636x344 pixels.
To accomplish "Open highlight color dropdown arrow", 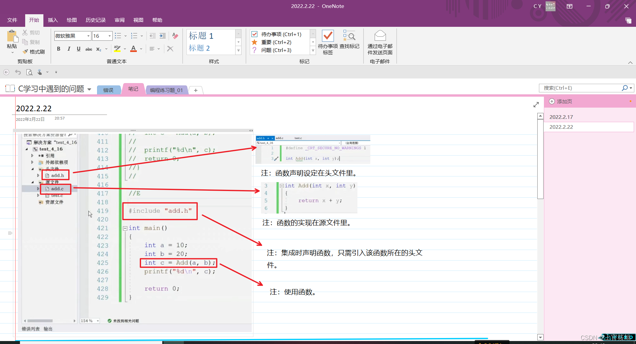I will 125,49.
